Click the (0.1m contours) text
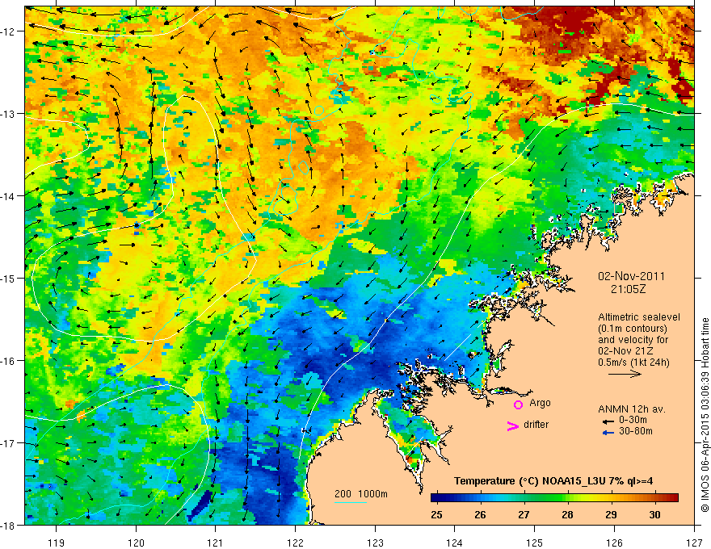 (x=633, y=329)
